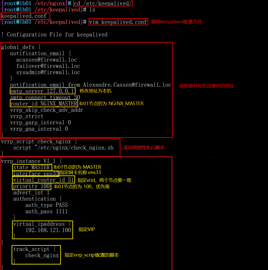Click the 'vrrp_instance VI_1 {' line
The image size is (268, 270).
tap(31, 161)
